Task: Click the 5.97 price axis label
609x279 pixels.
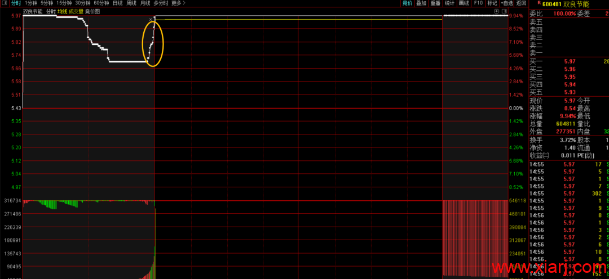Action: (16, 16)
